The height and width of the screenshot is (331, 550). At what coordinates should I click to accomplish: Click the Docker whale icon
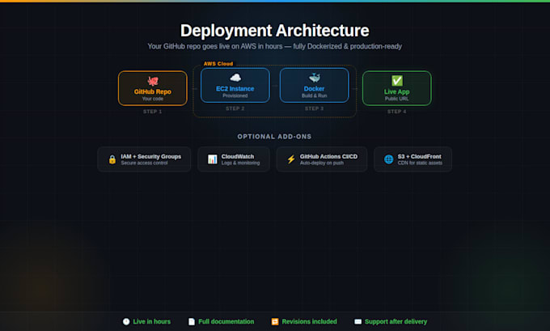315,78
